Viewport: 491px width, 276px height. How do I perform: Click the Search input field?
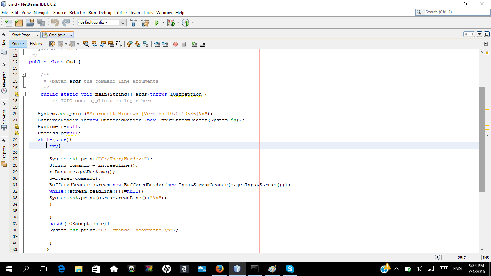(x=456, y=12)
